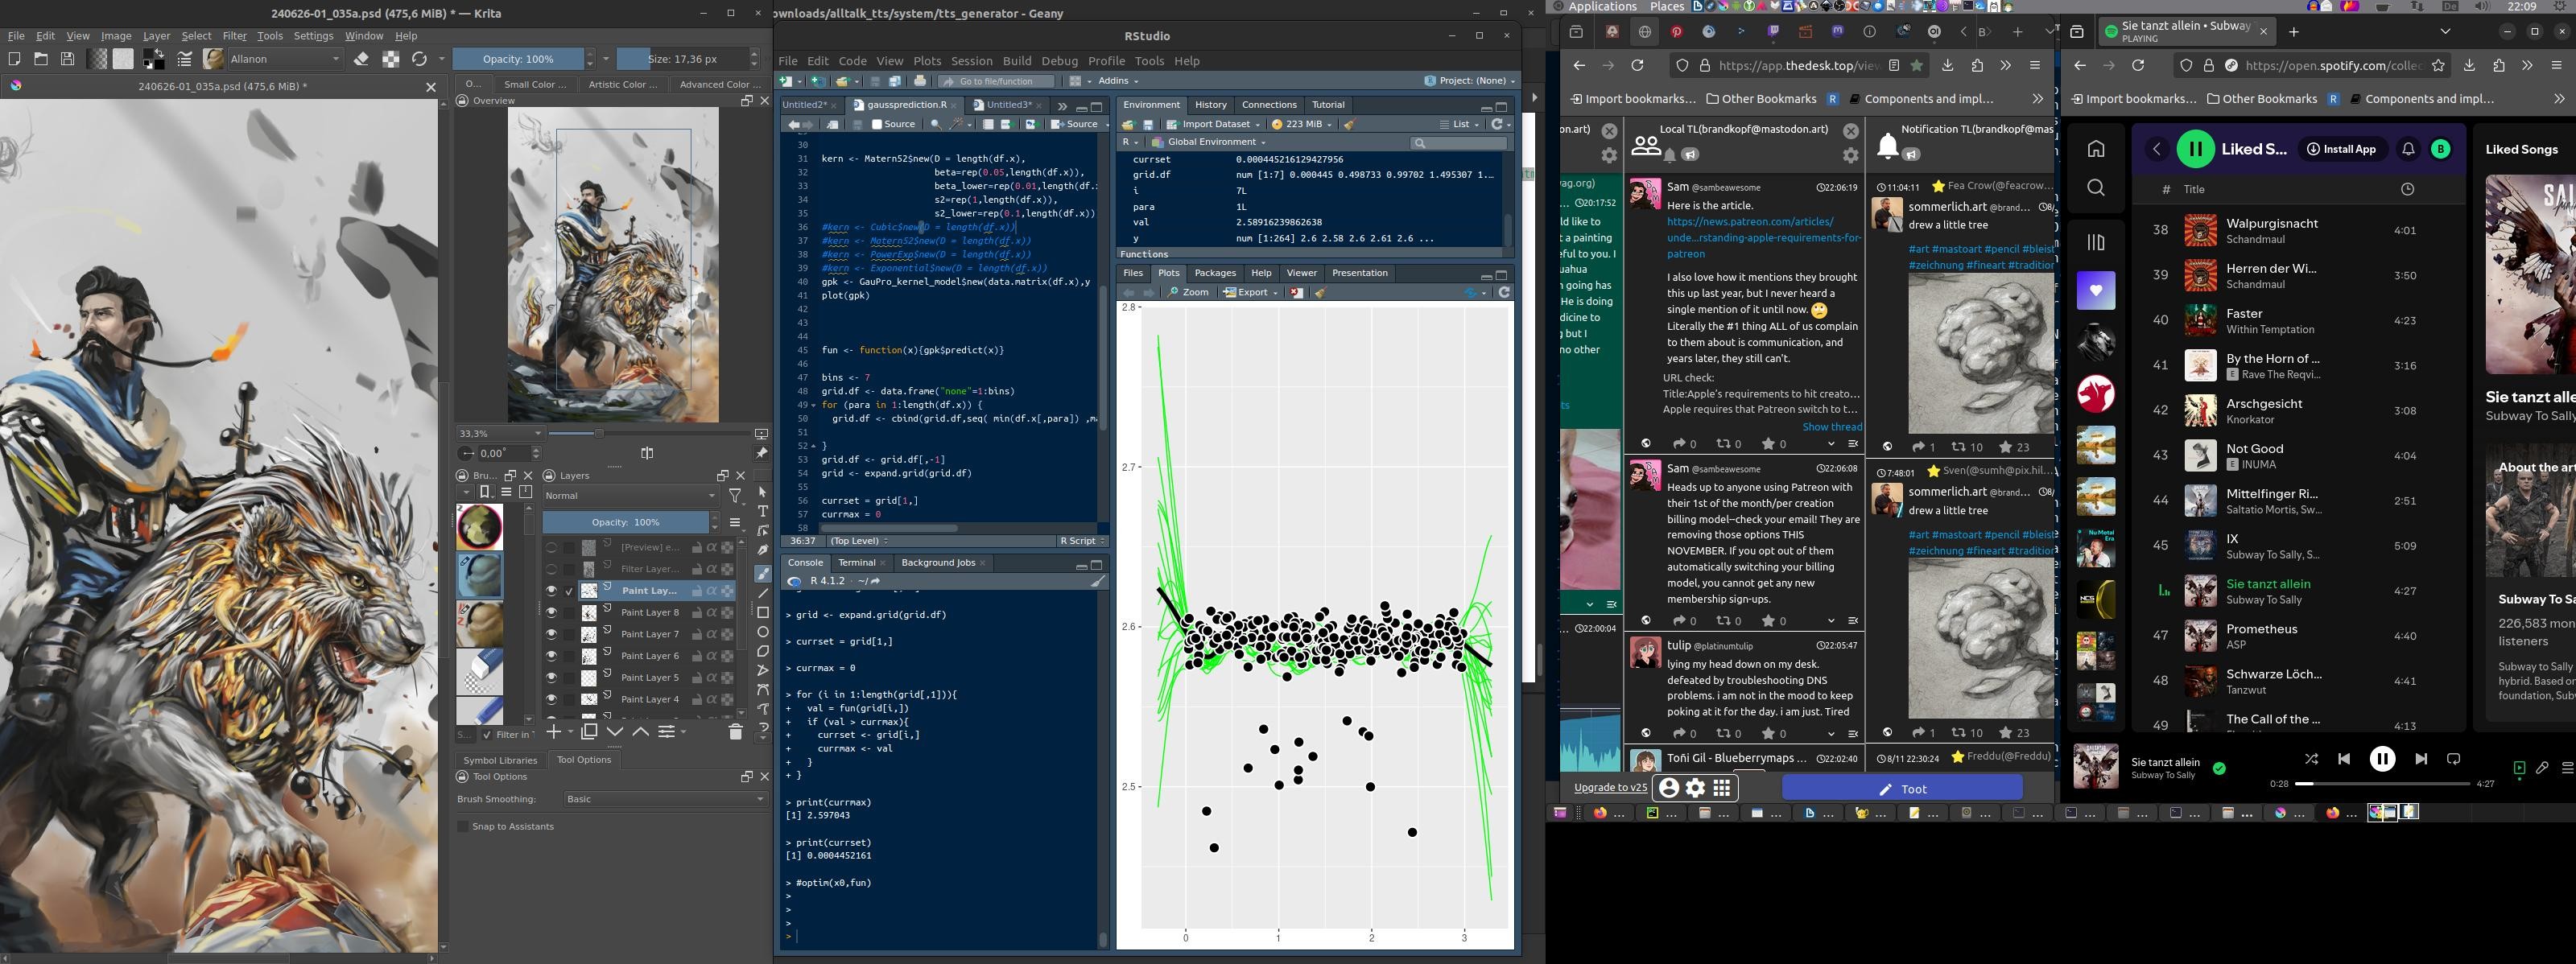The height and width of the screenshot is (964, 2576).
Task: Select the Calligraphy tool in Krita toolbox
Action: [x=763, y=550]
